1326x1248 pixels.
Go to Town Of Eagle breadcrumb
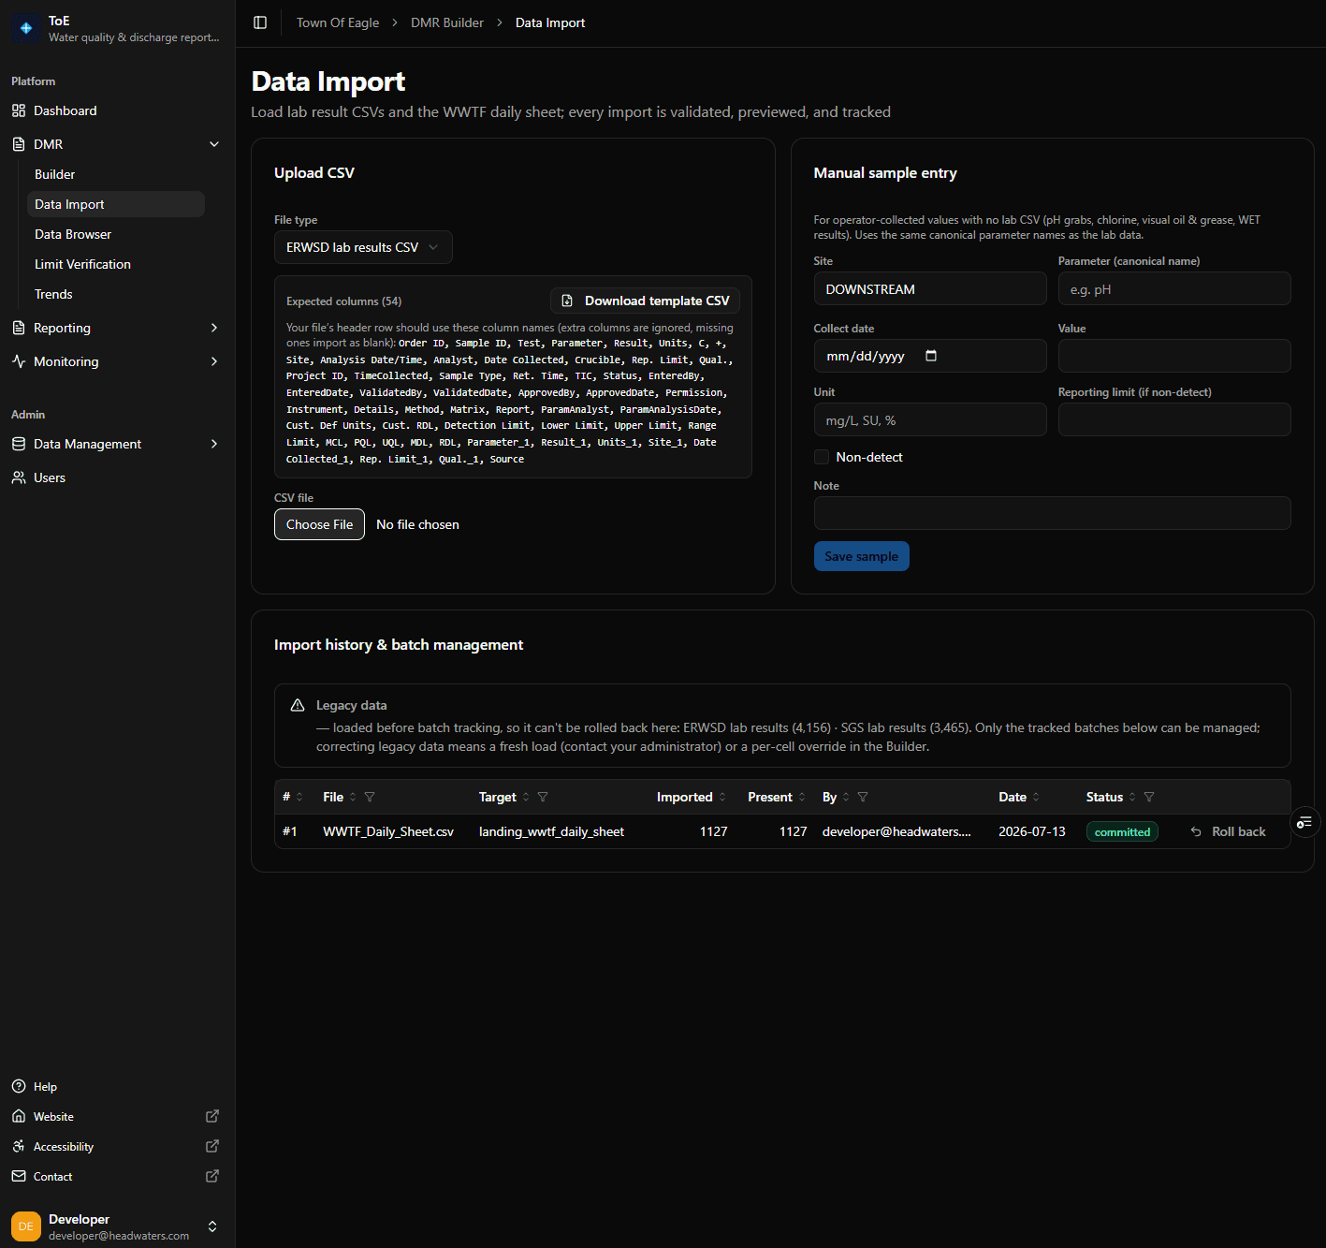338,22
